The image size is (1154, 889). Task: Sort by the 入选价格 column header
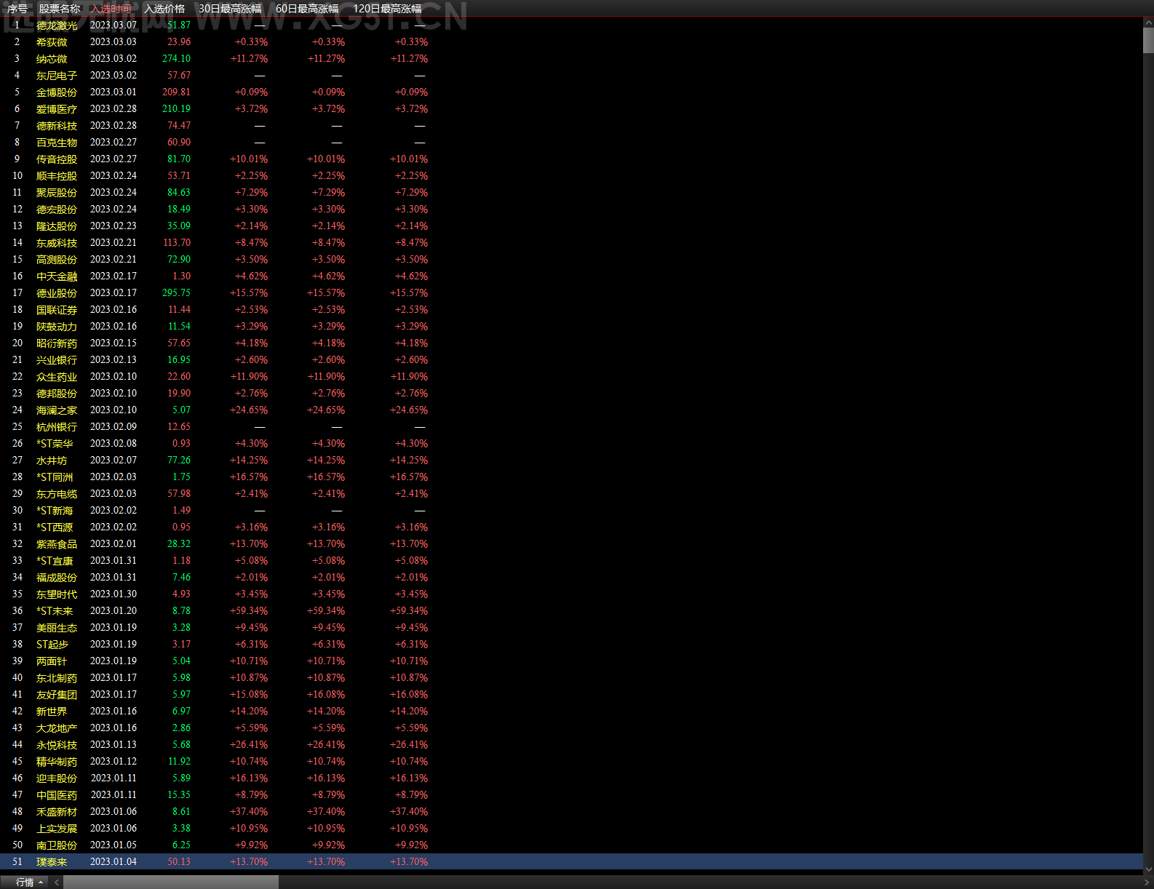click(164, 9)
